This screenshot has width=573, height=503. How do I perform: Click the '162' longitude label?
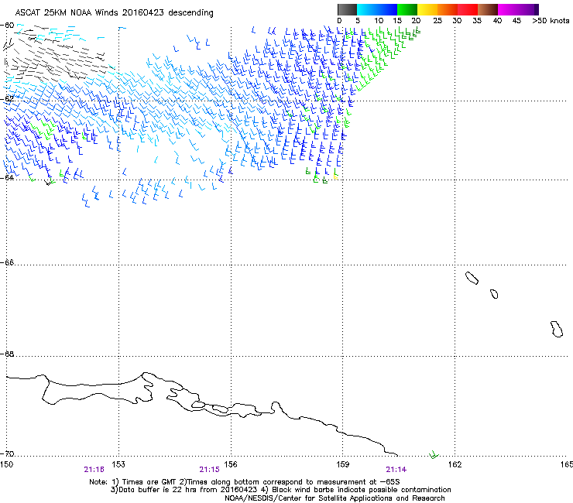click(x=455, y=464)
